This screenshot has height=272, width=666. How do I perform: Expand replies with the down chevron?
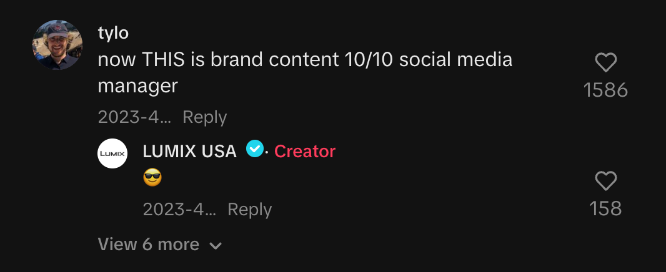coord(216,246)
